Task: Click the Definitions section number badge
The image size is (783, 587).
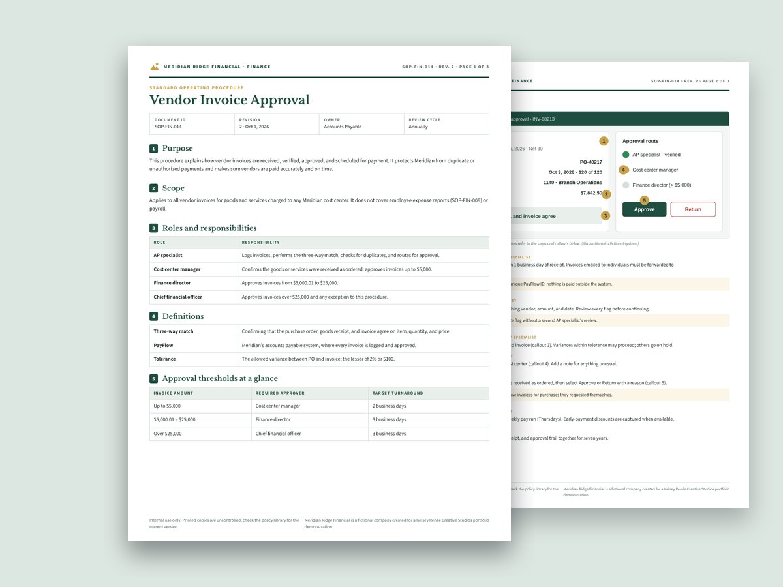Action: tap(153, 316)
